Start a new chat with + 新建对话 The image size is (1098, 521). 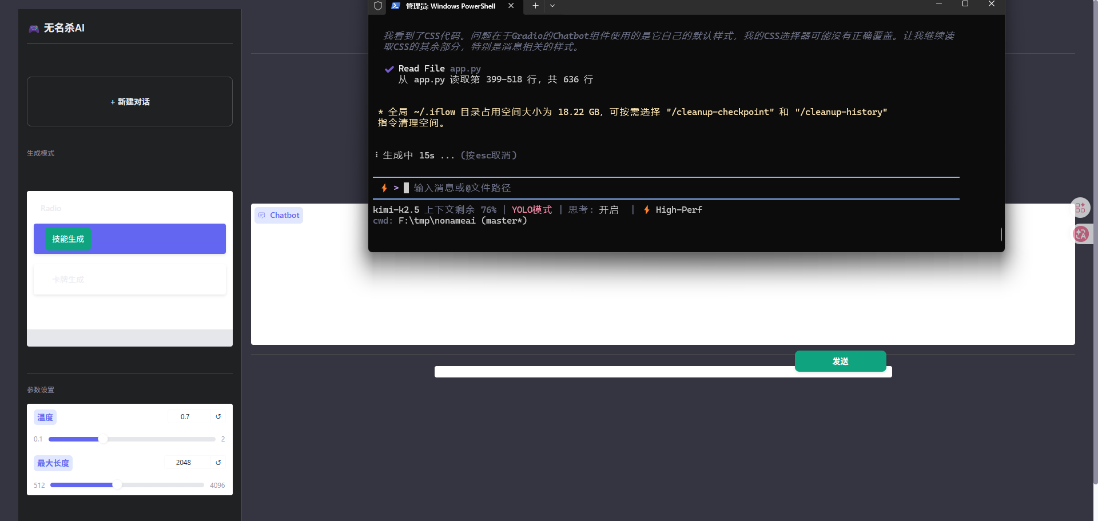coord(130,102)
